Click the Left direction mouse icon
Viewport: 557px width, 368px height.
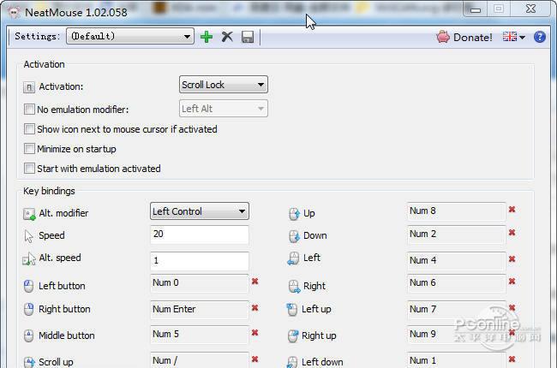point(293,258)
